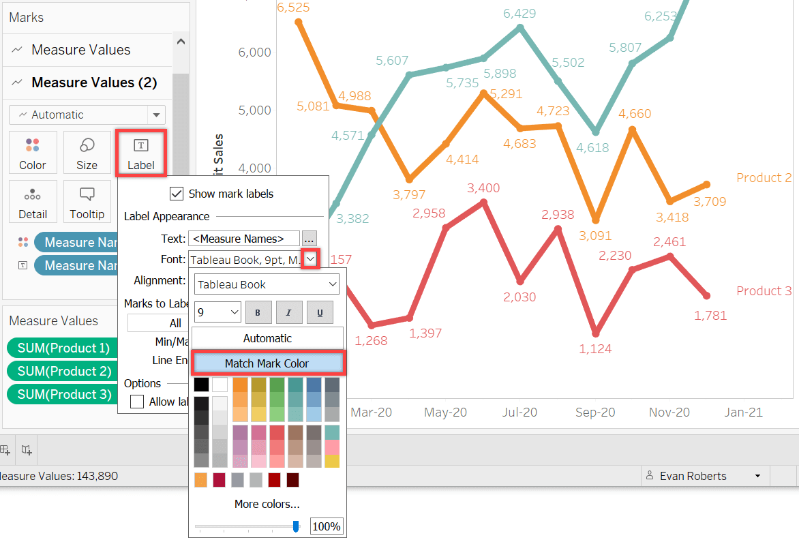The image size is (799, 540).
Task: Open the Size shelf on the Marks card
Action: 87,152
